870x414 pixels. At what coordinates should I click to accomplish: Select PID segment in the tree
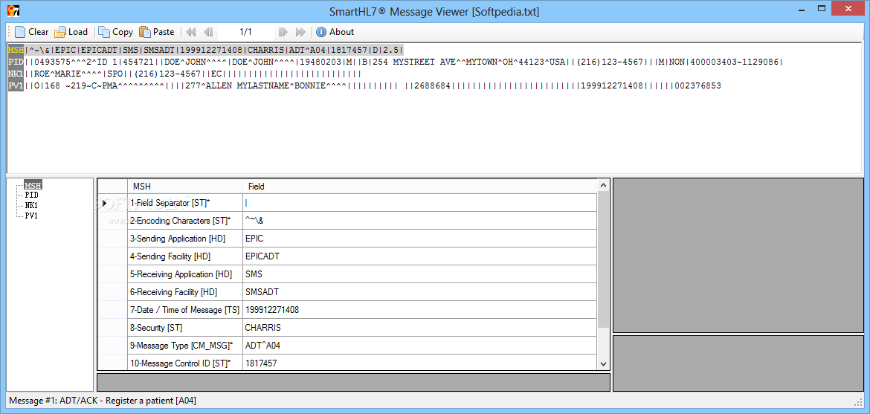coord(32,195)
